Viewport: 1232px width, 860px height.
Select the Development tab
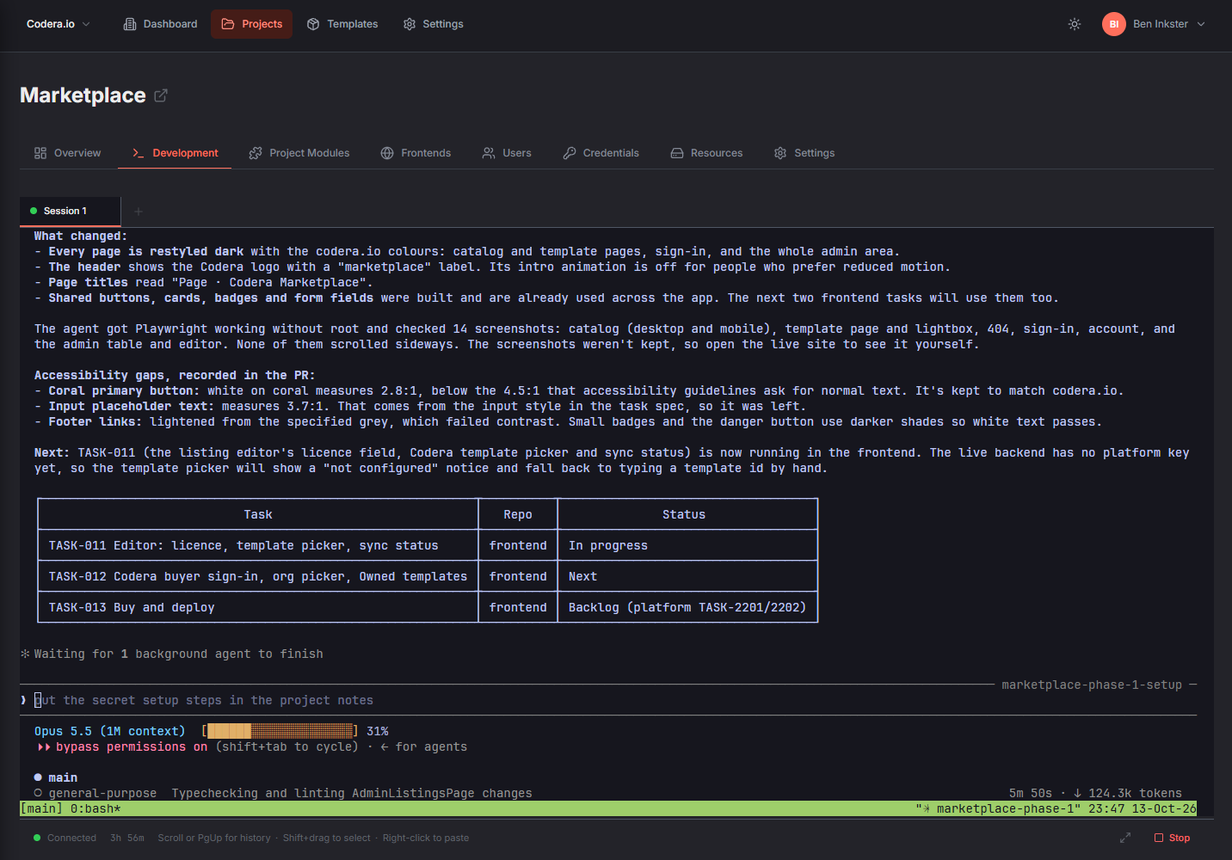[x=175, y=153]
